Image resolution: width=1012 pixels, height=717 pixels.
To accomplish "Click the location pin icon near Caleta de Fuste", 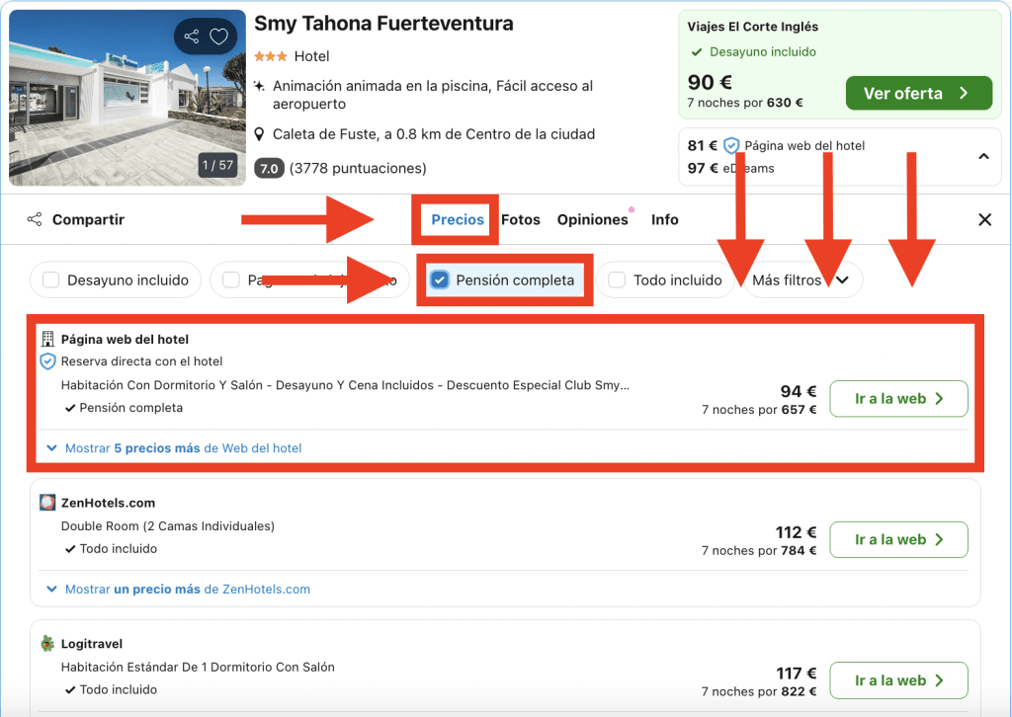I will tap(259, 134).
